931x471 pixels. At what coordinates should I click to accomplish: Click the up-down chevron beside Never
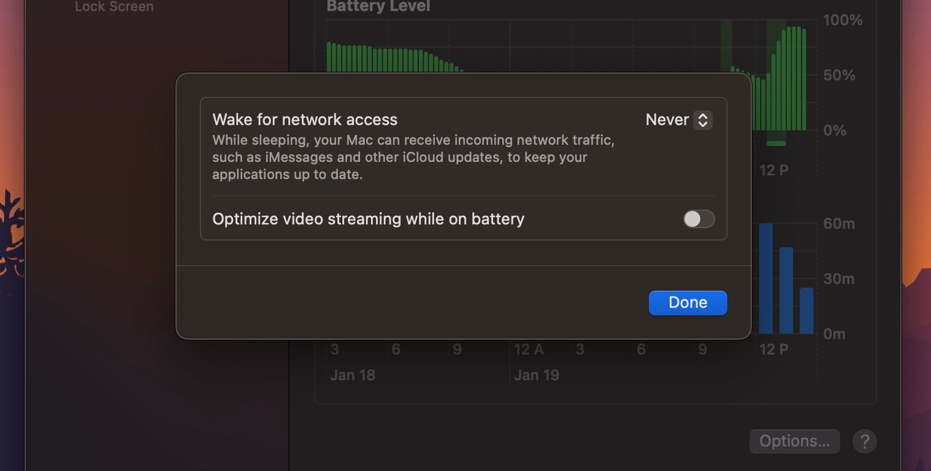tap(703, 120)
